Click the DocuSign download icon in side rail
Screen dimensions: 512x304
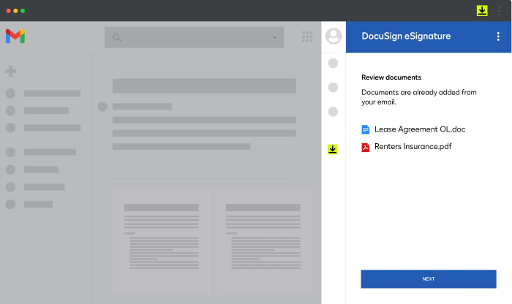(333, 149)
